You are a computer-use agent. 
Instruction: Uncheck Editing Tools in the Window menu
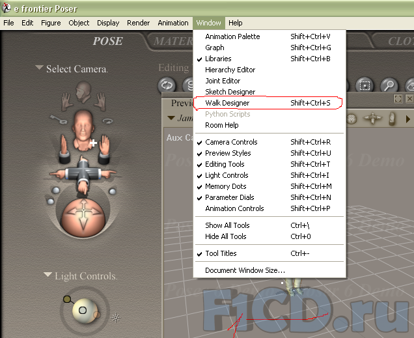pos(269,164)
